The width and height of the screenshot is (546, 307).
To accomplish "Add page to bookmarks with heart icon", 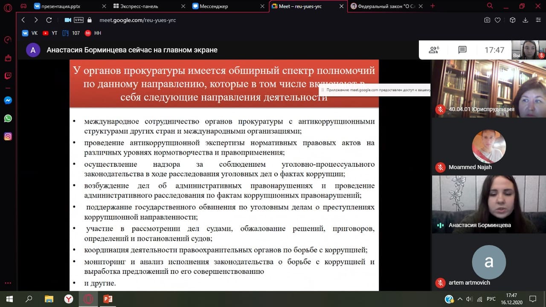I will (x=497, y=20).
